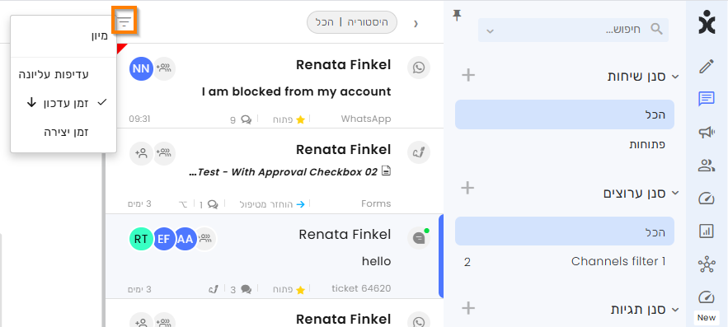Screen dimensions: 728x327
Task: Sort by זמן יצירה
Action: tap(66, 132)
